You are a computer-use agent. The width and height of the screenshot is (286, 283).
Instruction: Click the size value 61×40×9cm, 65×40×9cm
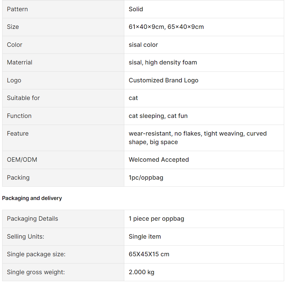tap(166, 27)
